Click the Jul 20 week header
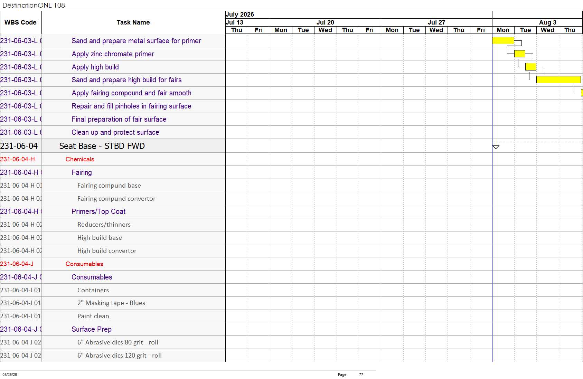The image size is (583, 379). point(325,22)
